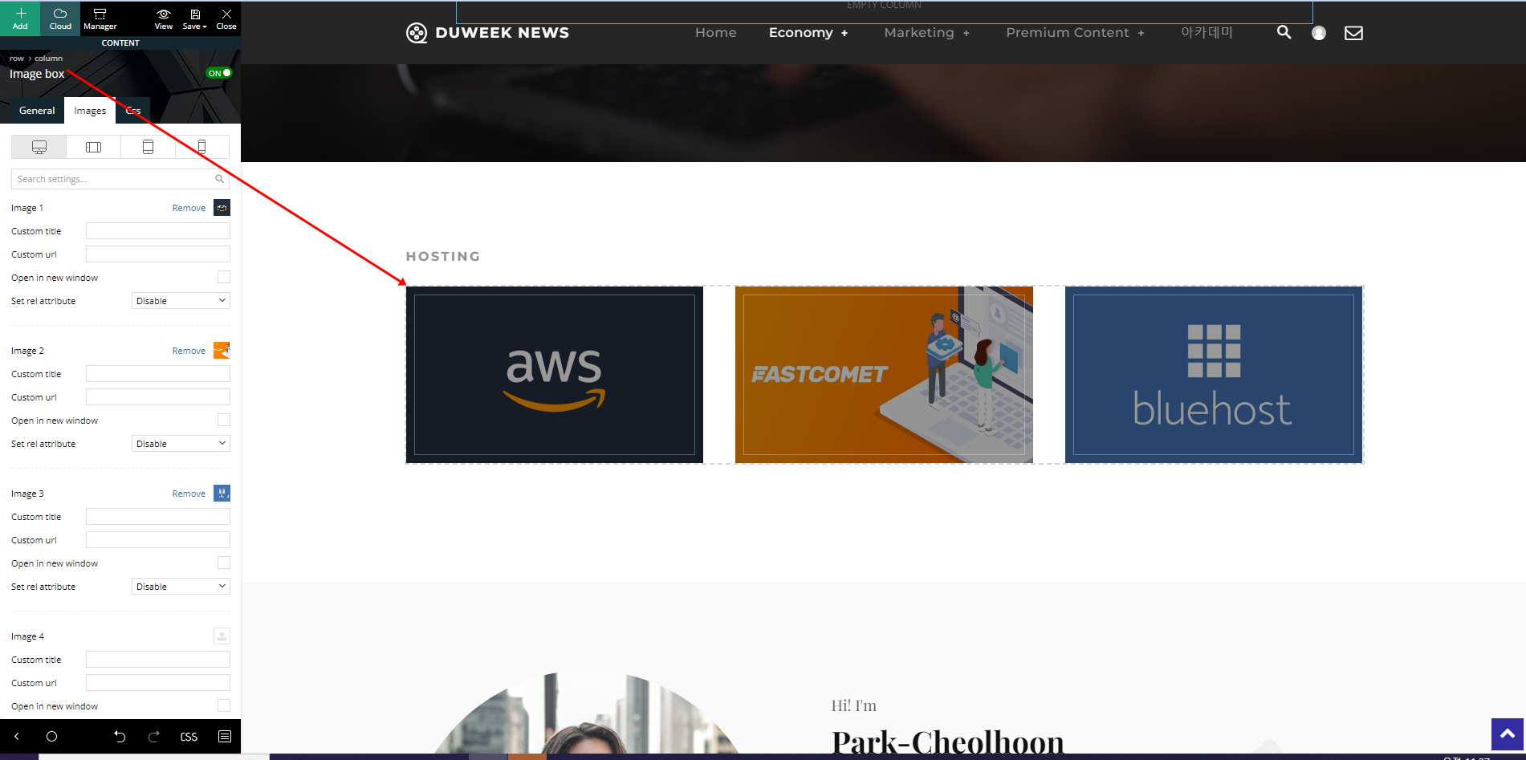Screen dimensions: 1526x760
Task: Close the composer with the Close button
Action: click(x=226, y=18)
